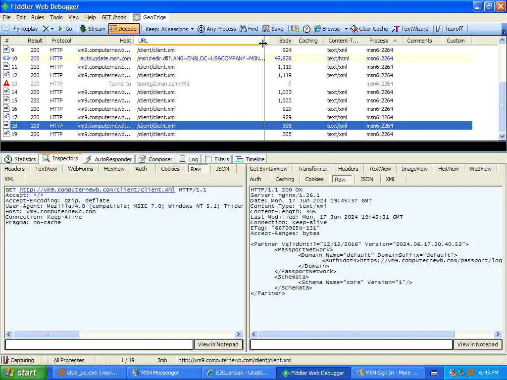Viewport: 507px width, 380px height.
Task: Open the Help menu
Action: click(90, 17)
